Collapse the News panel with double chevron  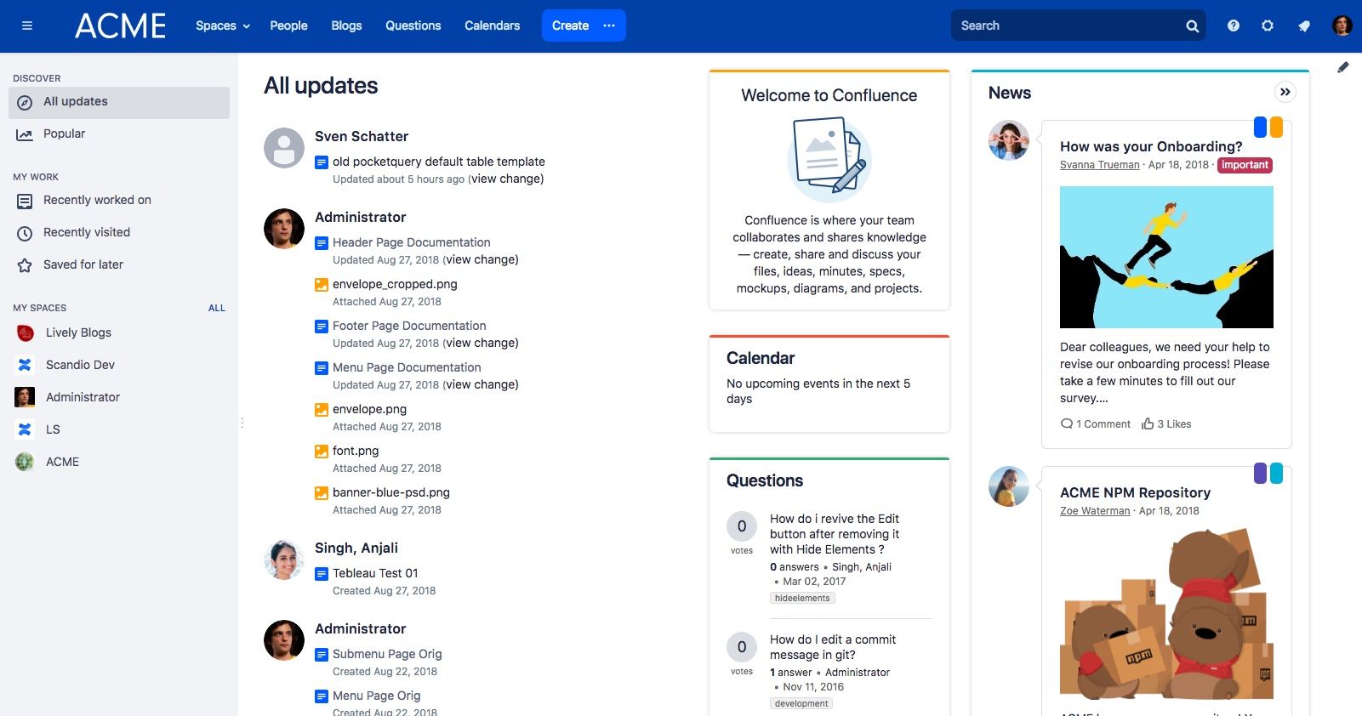pos(1285,92)
